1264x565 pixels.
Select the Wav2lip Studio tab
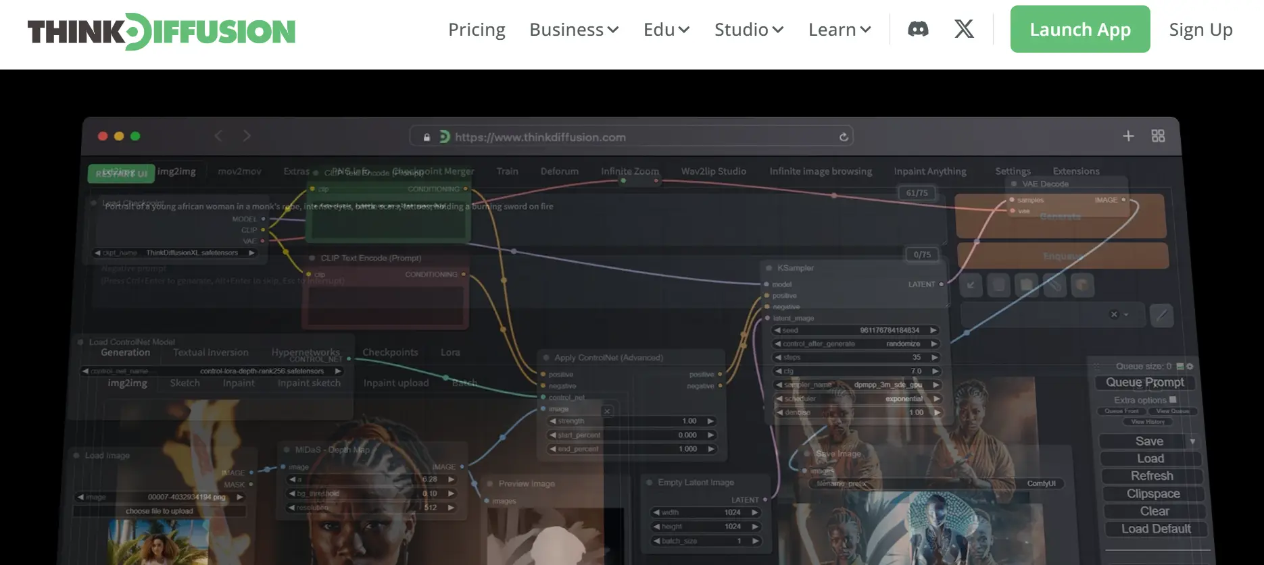click(x=714, y=171)
